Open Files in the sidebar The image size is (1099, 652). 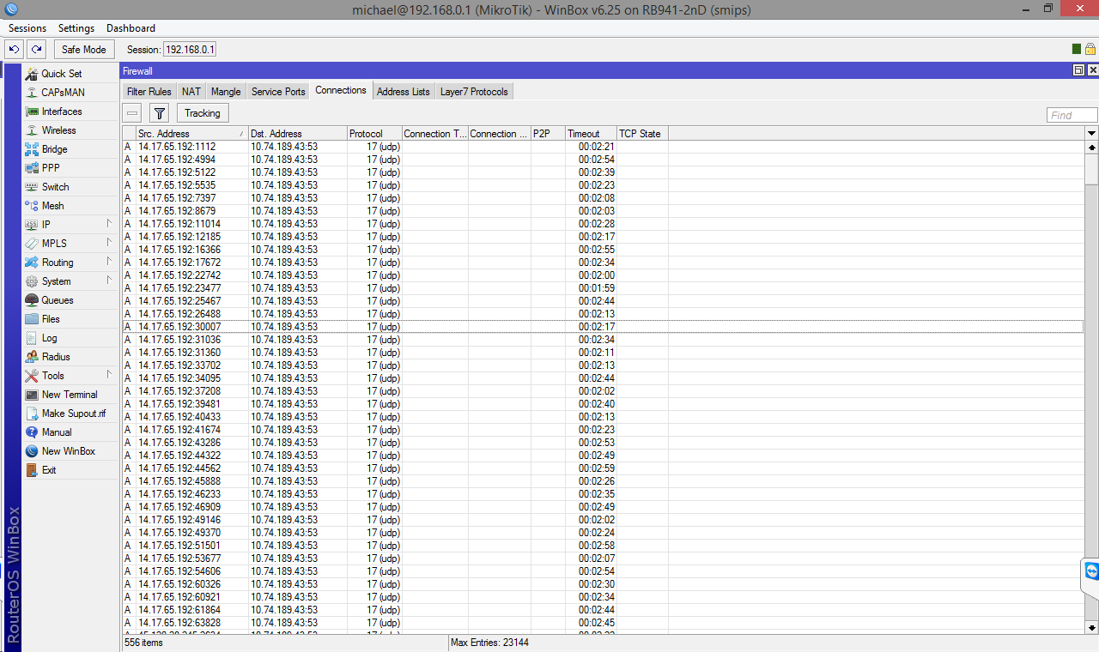coord(51,319)
